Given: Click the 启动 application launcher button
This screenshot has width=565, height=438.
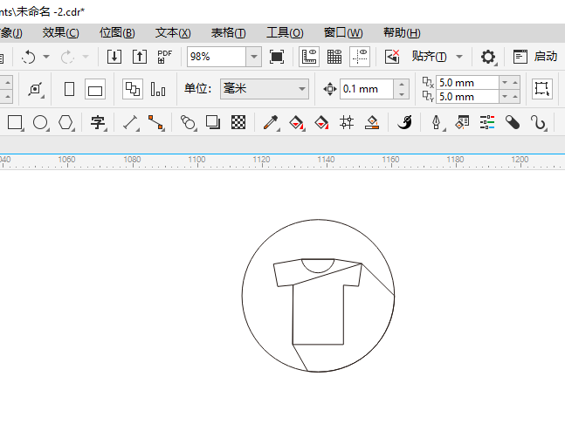Looking at the screenshot, I should [535, 57].
